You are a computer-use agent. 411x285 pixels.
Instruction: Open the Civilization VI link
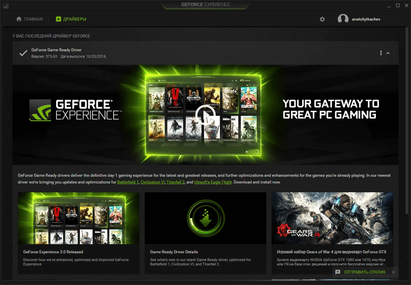click(153, 182)
